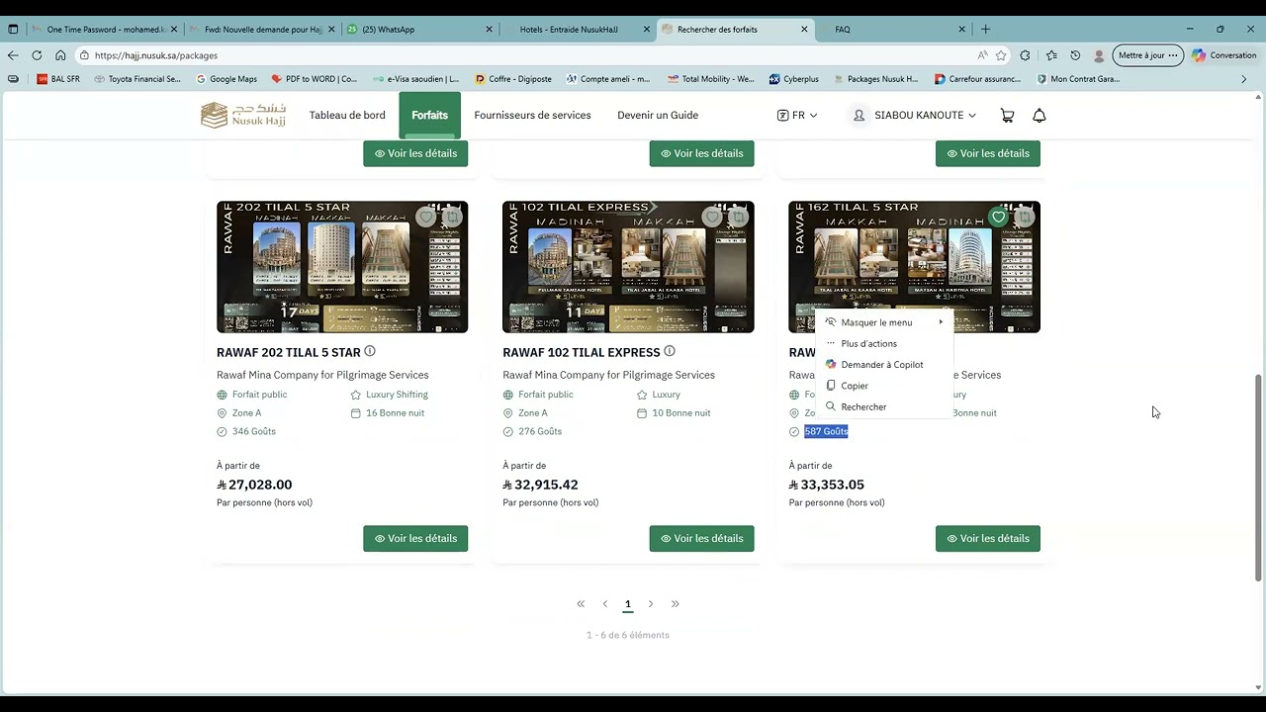The width and height of the screenshot is (1266, 712).
Task: Open a new browser tab with plus icon
Action: (x=985, y=30)
